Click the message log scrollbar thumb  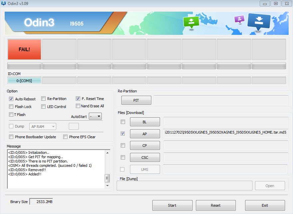[107, 178]
